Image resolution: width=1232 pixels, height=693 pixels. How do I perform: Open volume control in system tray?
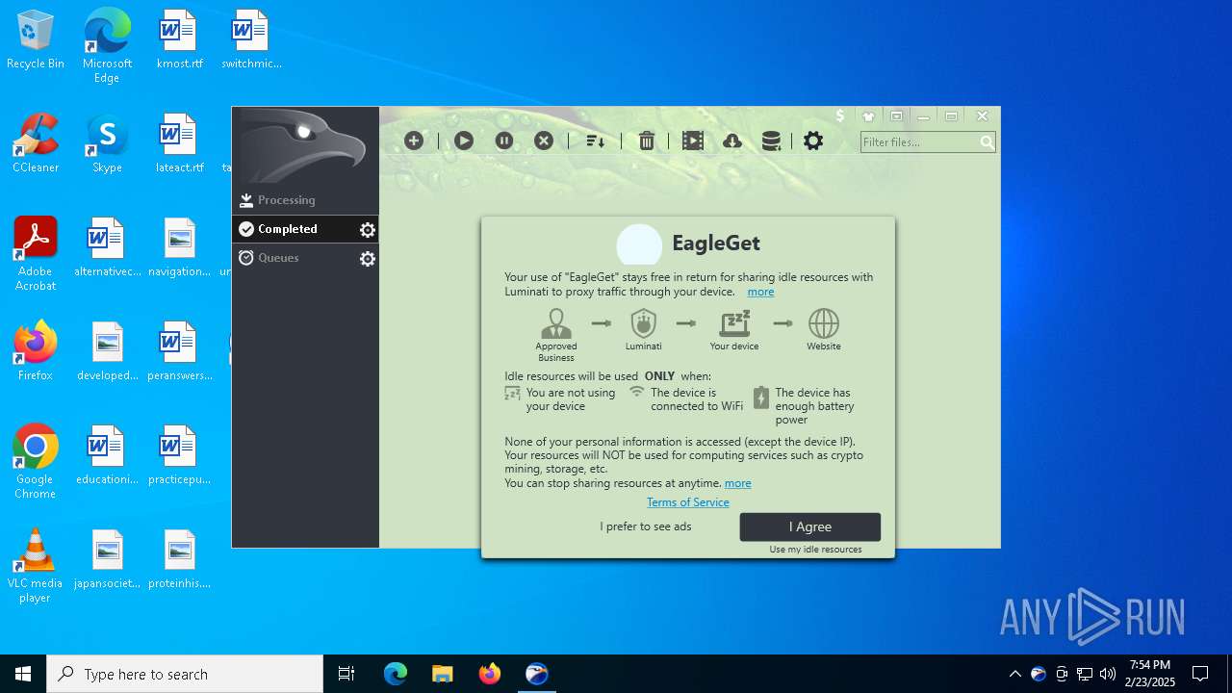tap(1108, 674)
